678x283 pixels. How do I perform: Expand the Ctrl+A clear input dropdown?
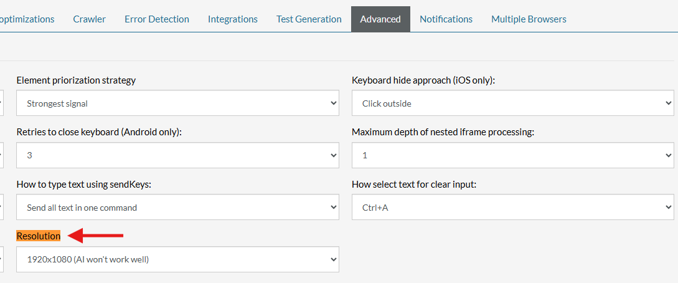click(512, 207)
